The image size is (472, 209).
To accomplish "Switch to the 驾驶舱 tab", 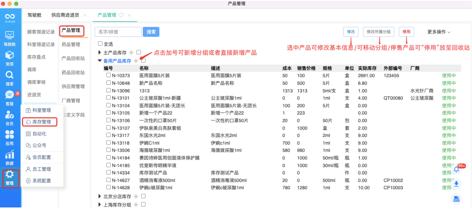I will tap(35, 15).
